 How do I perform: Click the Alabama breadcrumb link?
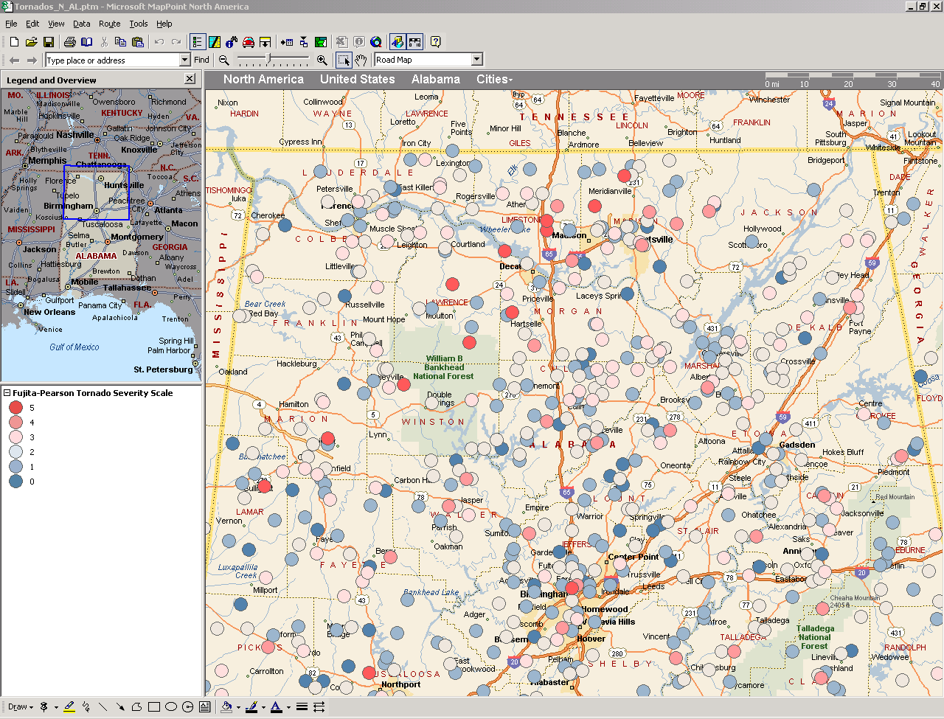[x=435, y=80]
